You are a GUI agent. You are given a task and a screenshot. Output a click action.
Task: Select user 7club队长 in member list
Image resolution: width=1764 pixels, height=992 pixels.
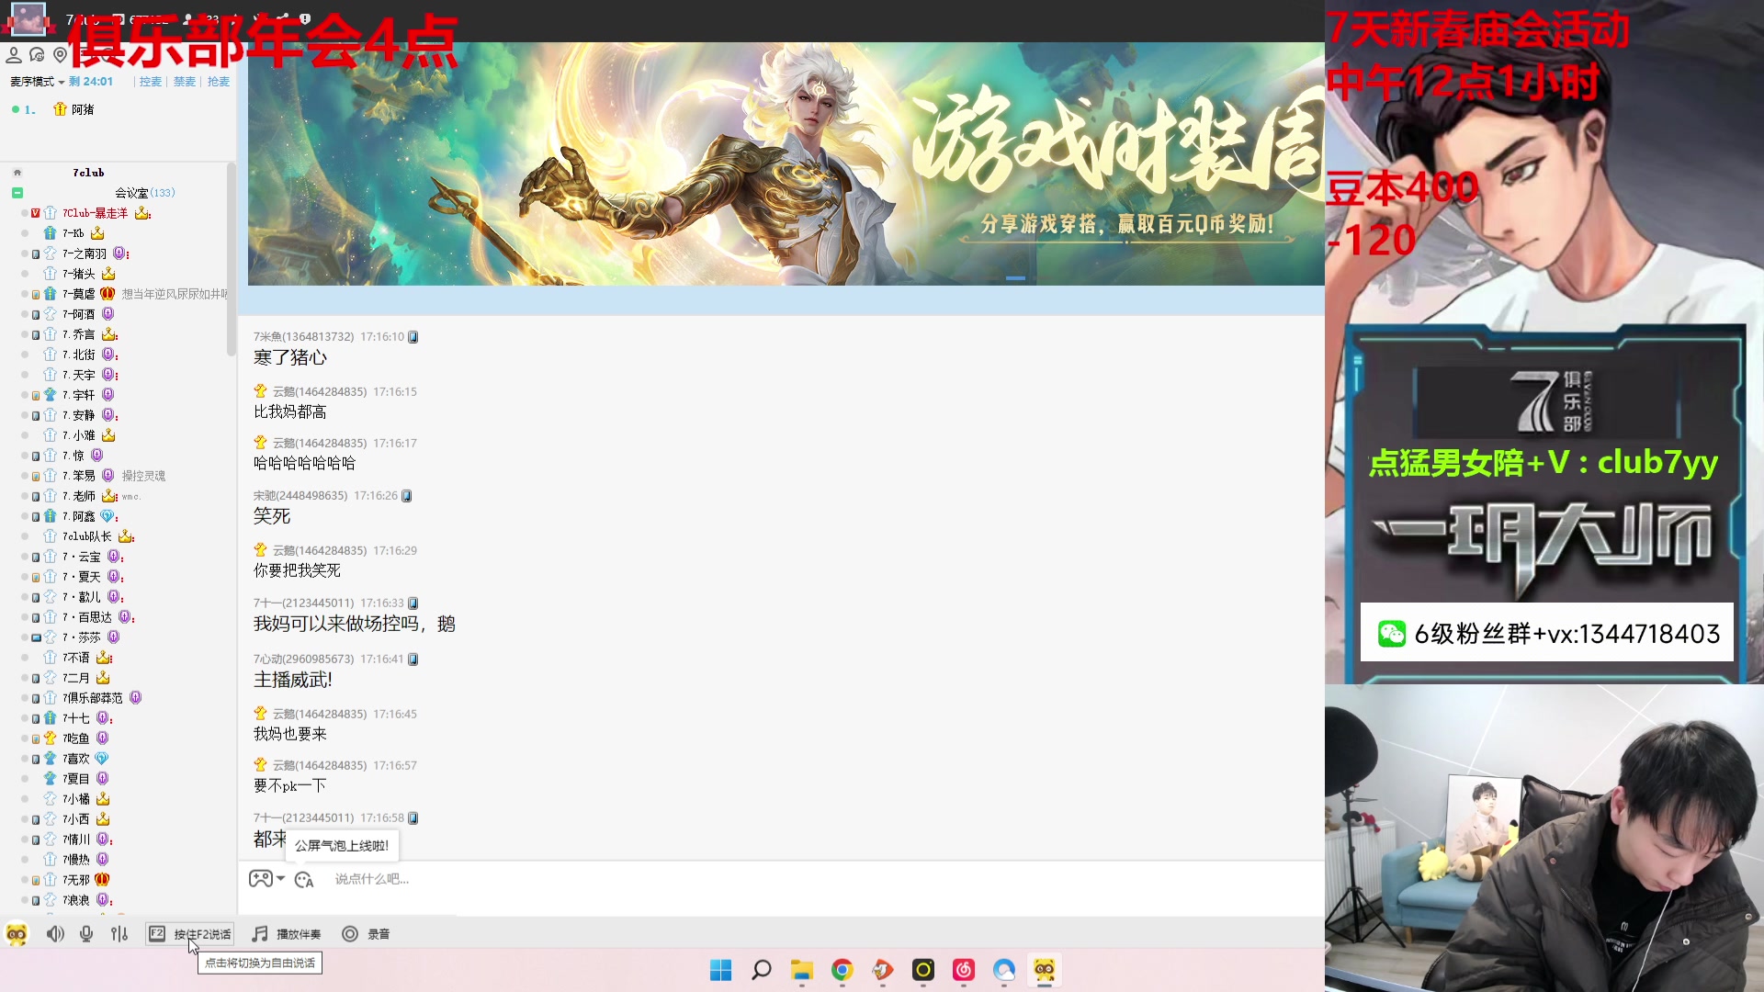[x=87, y=536]
